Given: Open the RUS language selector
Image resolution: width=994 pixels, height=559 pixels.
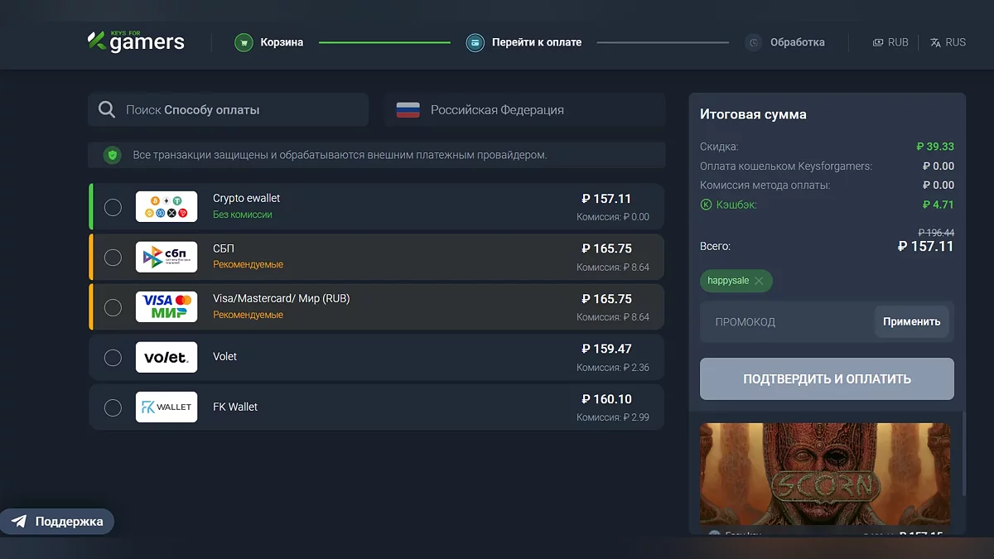Looking at the screenshot, I should (x=948, y=42).
